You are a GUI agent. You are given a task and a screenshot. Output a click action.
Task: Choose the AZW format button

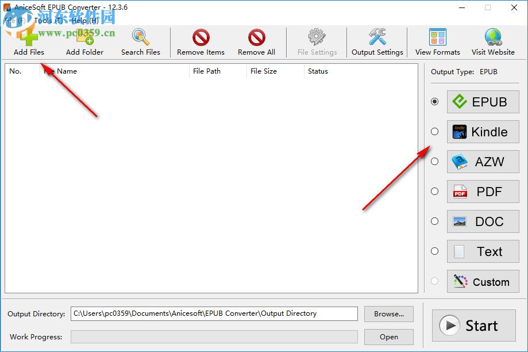(x=483, y=162)
